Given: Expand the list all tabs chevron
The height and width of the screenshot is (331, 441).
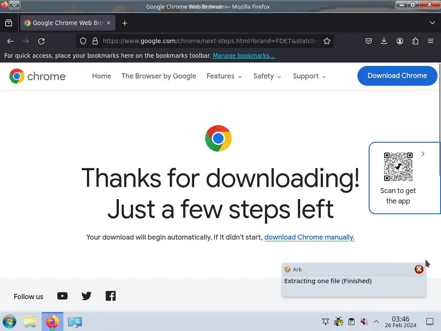Looking at the screenshot, I should tap(432, 23).
